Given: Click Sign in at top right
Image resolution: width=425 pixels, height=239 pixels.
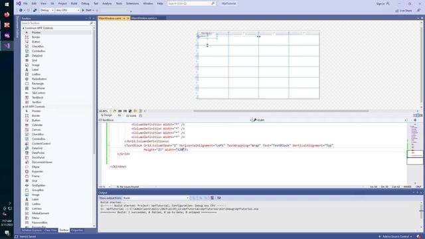Looking at the screenshot, I should 382,4.
